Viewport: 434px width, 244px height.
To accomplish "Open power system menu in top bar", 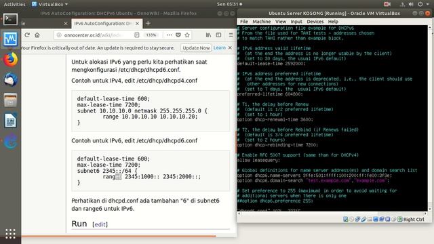I will click(x=420, y=4).
